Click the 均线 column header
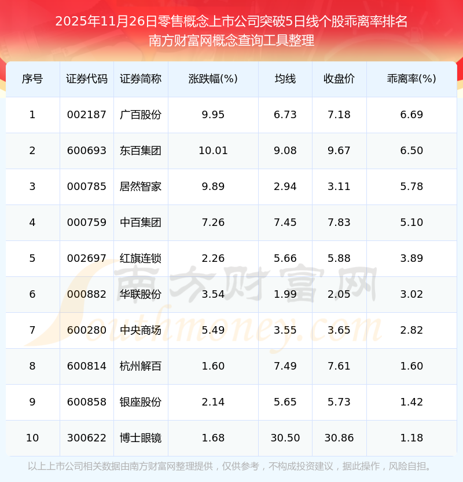This screenshot has width=463, height=482. point(285,79)
